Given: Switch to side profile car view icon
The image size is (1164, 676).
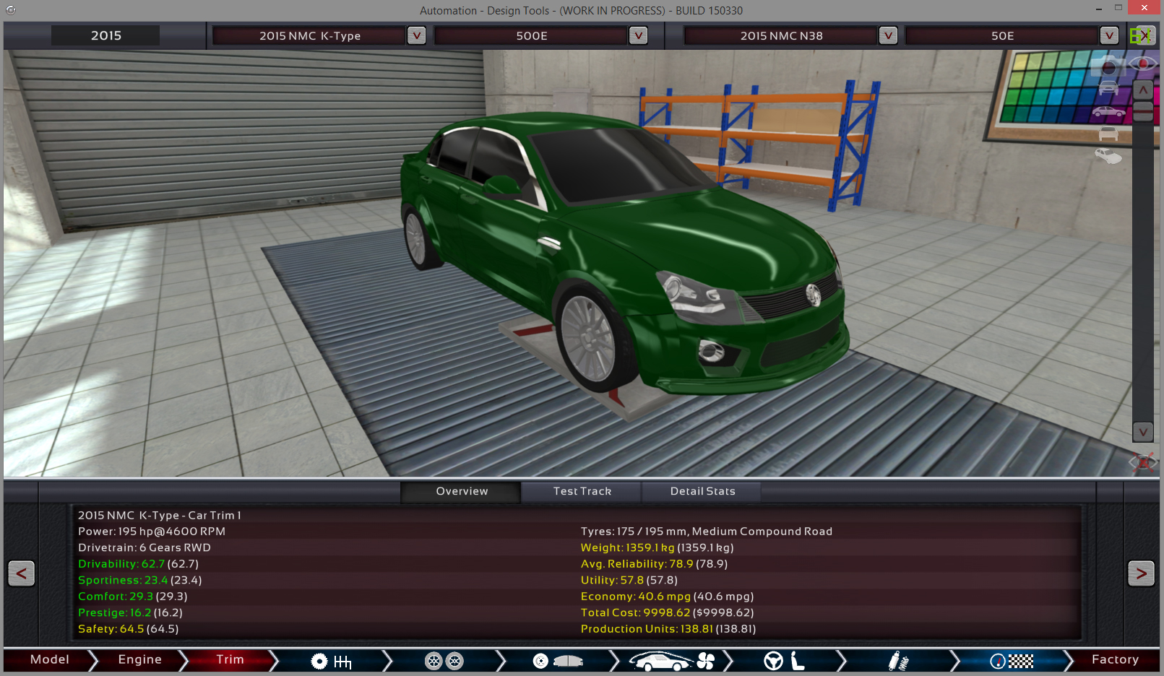Looking at the screenshot, I should pos(1108,112).
